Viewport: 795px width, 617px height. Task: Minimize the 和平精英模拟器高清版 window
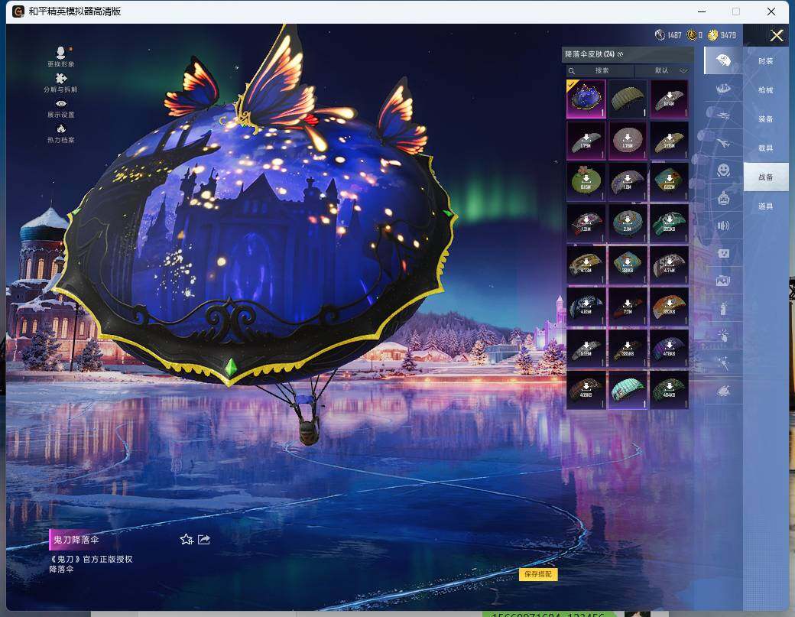[703, 11]
